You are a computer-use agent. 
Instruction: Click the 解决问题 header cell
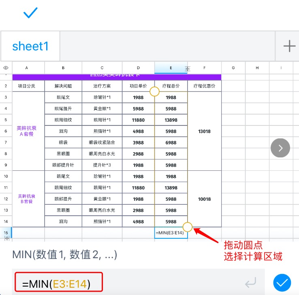[x=63, y=86]
